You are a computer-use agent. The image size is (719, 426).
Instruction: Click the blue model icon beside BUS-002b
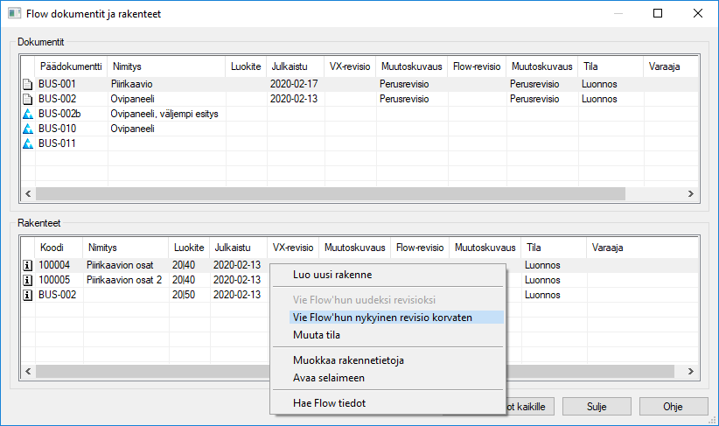(27, 114)
